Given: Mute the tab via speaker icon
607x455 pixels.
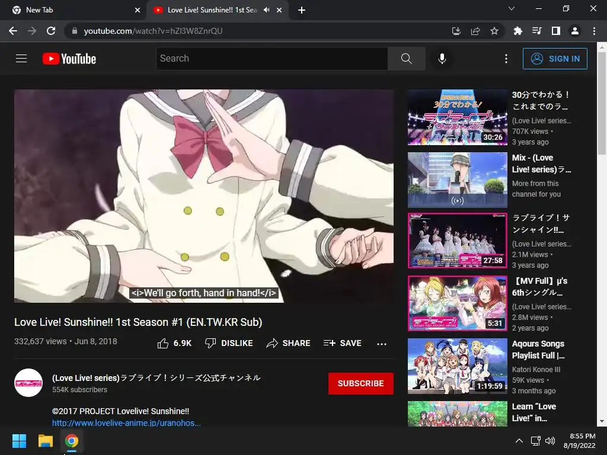Looking at the screenshot, I should tap(266, 10).
